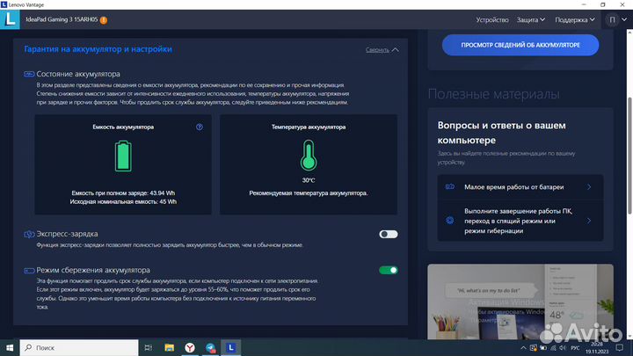
Task: Click Рекомендуемая температура аккумулятора text
Action: coord(309,193)
